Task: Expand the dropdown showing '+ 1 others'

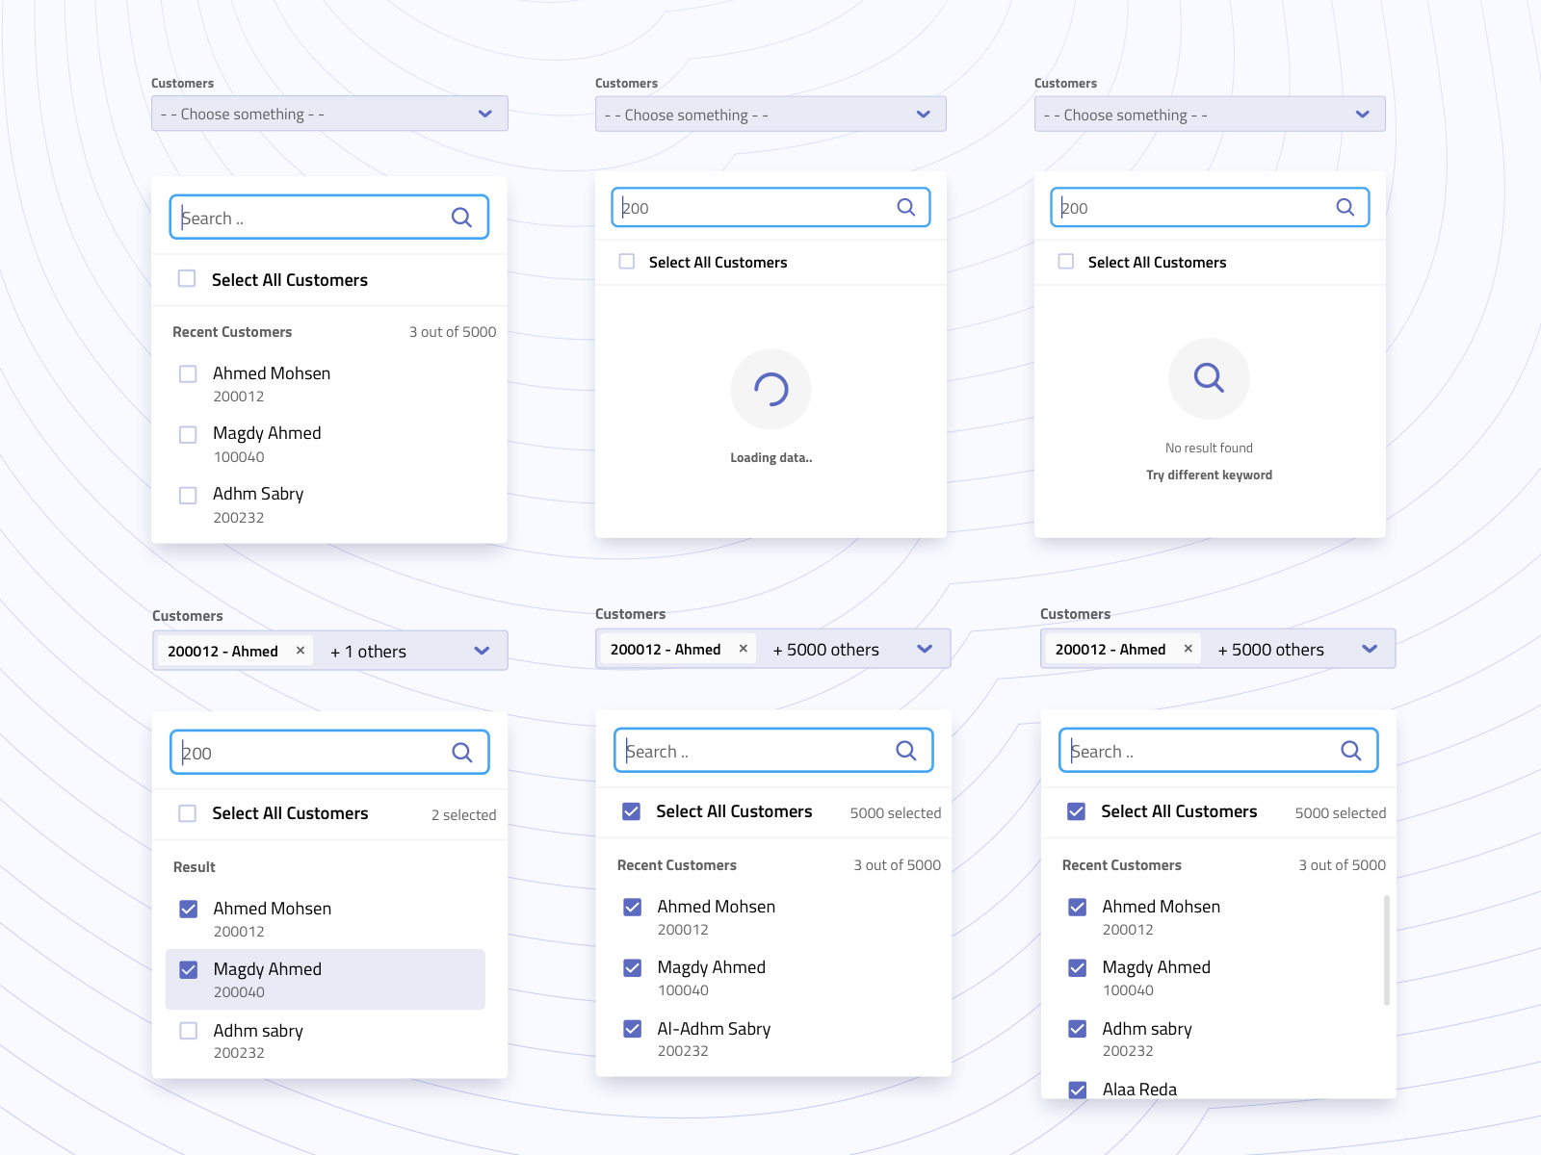Action: (482, 651)
